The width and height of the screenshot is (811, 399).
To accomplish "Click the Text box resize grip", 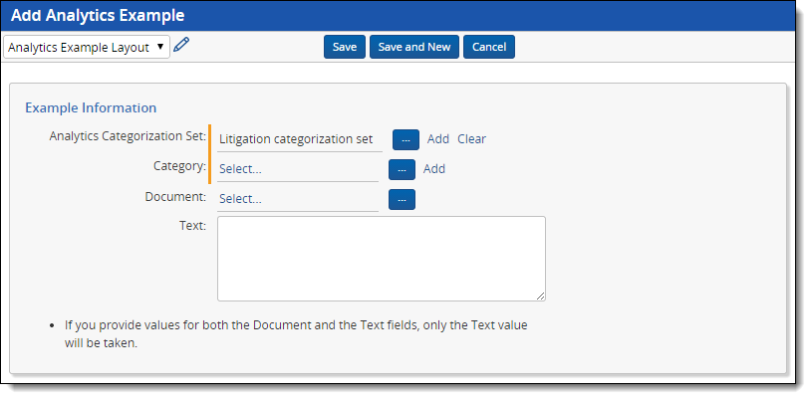I will click(541, 296).
